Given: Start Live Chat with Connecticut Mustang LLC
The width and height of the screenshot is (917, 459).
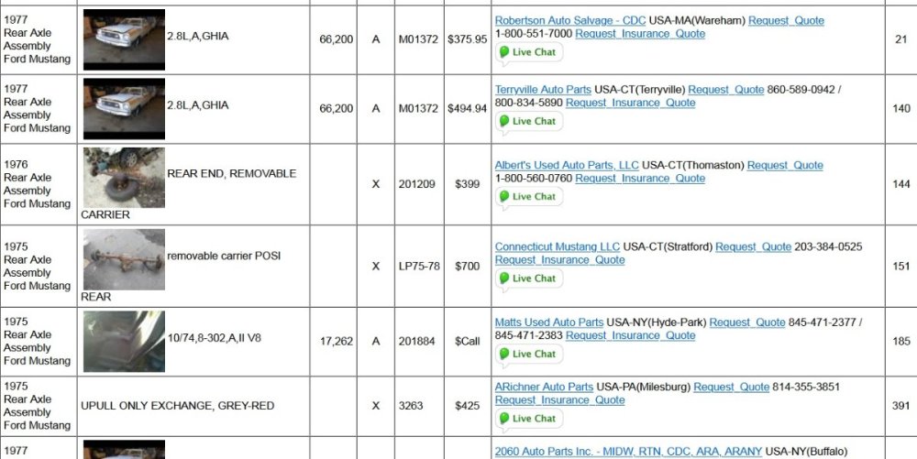Looking at the screenshot, I should tap(529, 278).
